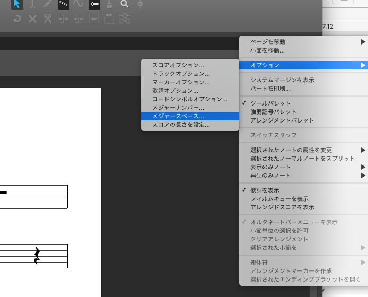Open コードシンボルオプション... entry
The height and width of the screenshot is (297, 368).
[x=190, y=99]
